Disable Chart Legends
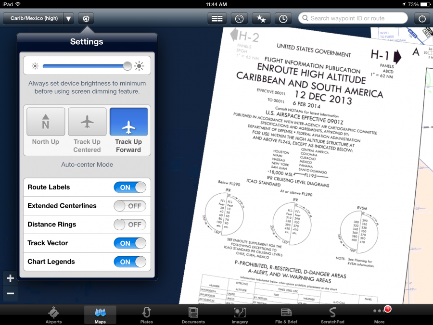The height and width of the screenshot is (325, 433). pos(130,262)
